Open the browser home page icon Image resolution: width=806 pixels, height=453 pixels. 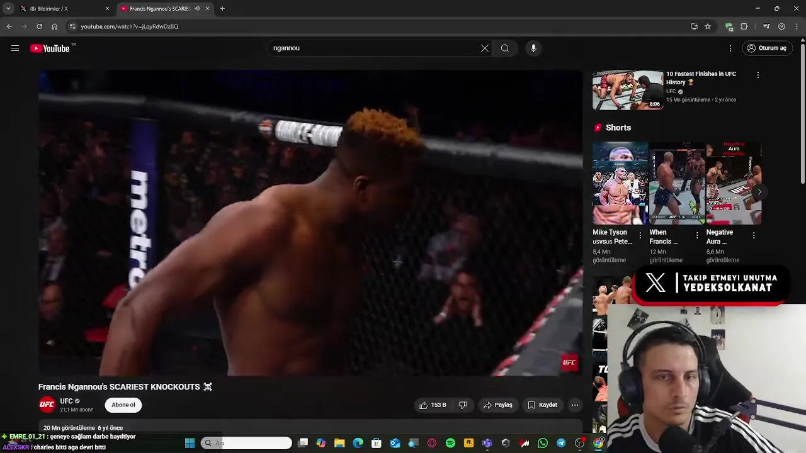click(54, 26)
